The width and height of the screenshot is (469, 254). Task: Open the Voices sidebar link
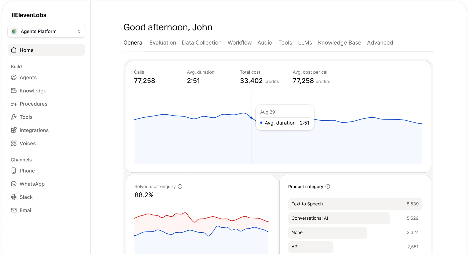point(28,143)
